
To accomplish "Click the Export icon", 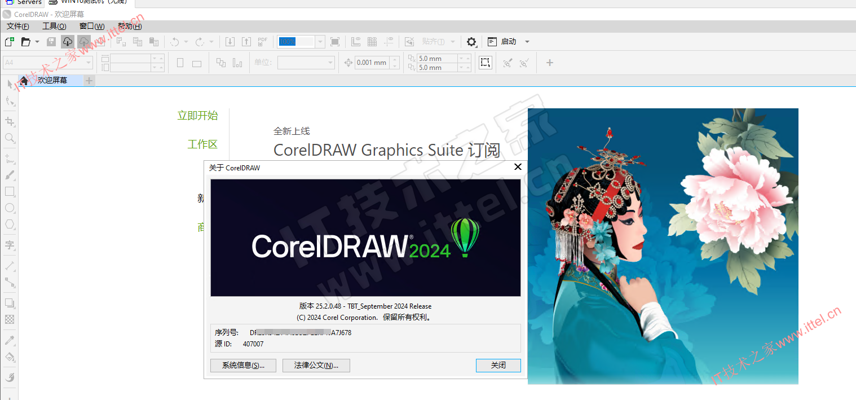I will coord(246,42).
